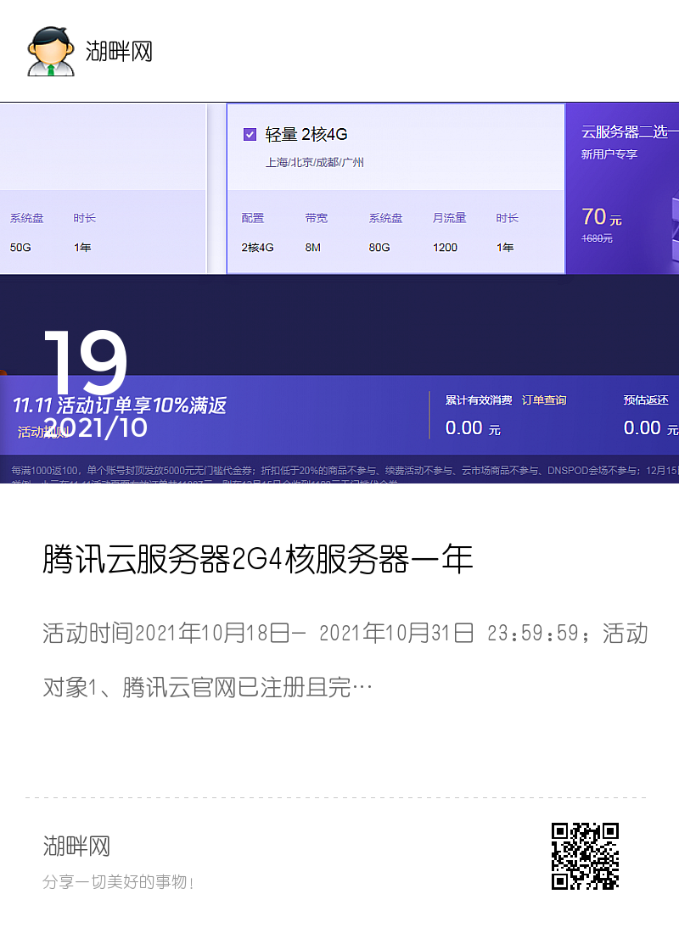Click the 每满1000返100 fine print line
Image resolution: width=679 pixels, height=950 pixels.
pyautogui.click(x=345, y=470)
